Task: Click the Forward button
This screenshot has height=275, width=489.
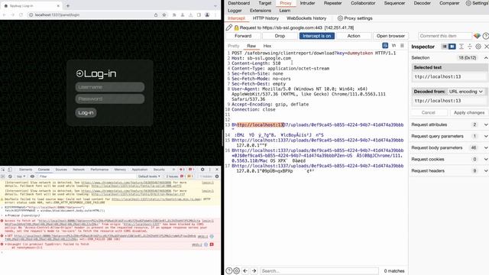Action: tap(243, 36)
